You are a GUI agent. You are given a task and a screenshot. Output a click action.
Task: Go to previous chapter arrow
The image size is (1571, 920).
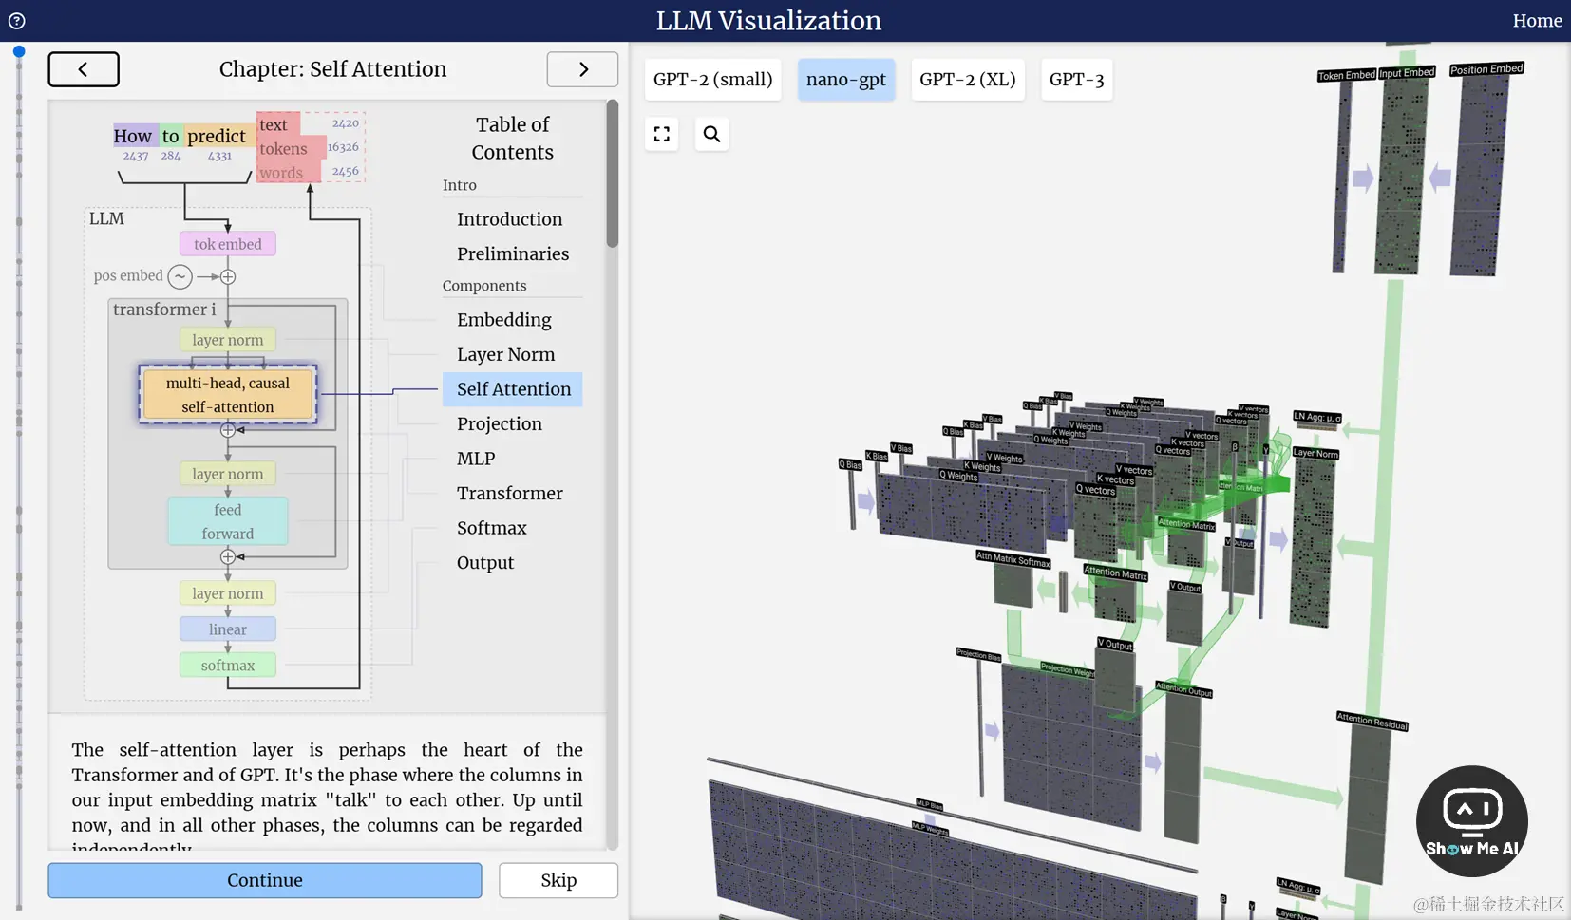[84, 69]
